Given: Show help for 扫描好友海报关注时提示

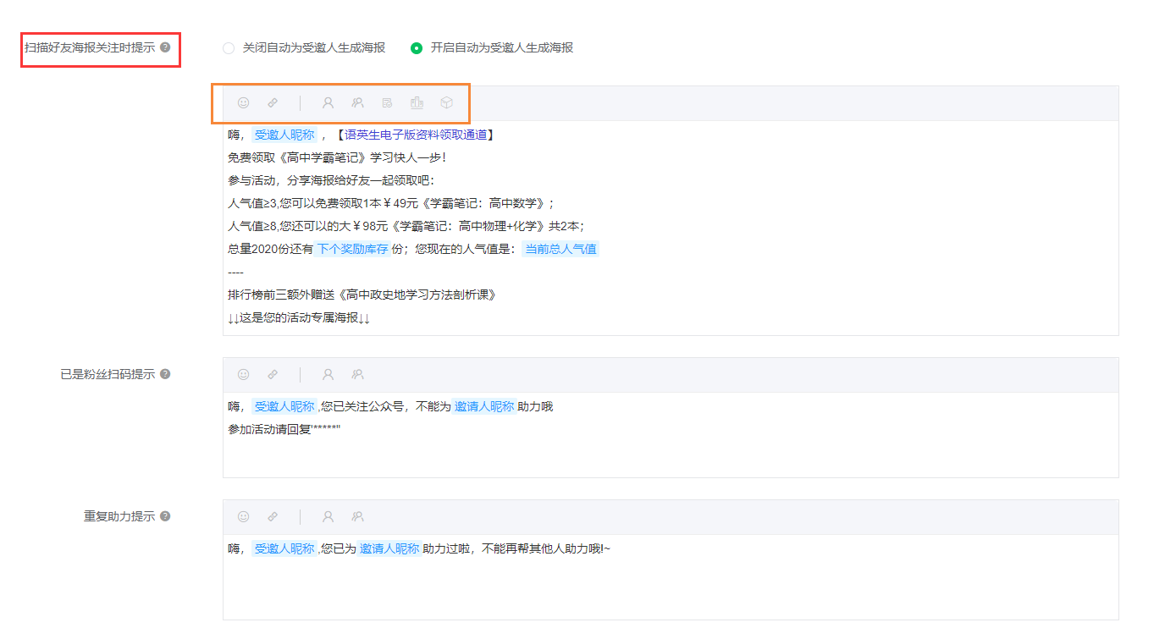Looking at the screenshot, I should (165, 47).
